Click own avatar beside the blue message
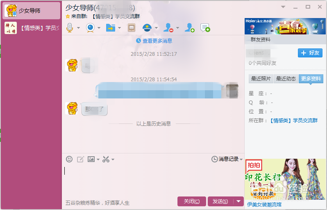 point(232,91)
